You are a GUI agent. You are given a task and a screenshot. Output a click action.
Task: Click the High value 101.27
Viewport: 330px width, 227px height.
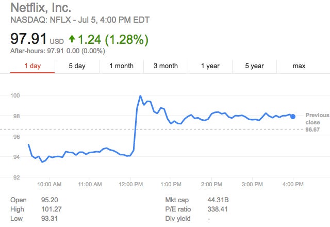(52, 209)
